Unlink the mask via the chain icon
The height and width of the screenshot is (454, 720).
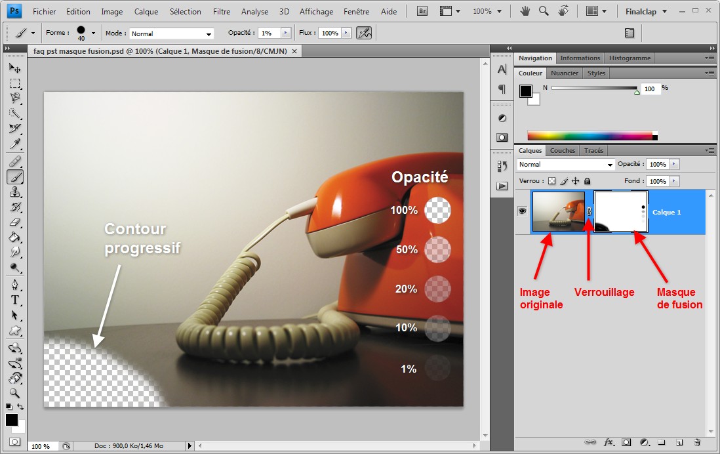pos(590,211)
